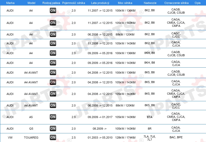The height and width of the screenshot is (142, 206).
Task: Click the ON fuel icon in the 8KH 100kW / 136KM row
Action: [x=53, y=53]
